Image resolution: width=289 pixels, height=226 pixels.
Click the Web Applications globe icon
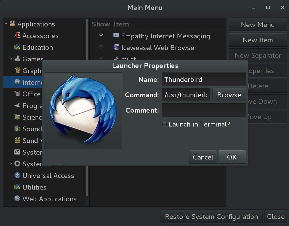coord(17,198)
